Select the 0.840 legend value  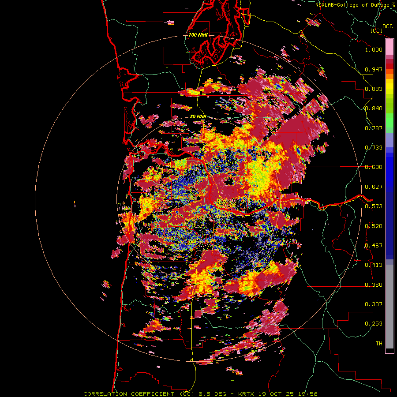(x=374, y=109)
